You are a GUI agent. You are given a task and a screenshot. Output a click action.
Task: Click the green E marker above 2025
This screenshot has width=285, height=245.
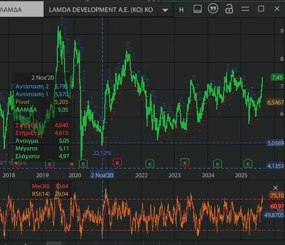point(248,163)
